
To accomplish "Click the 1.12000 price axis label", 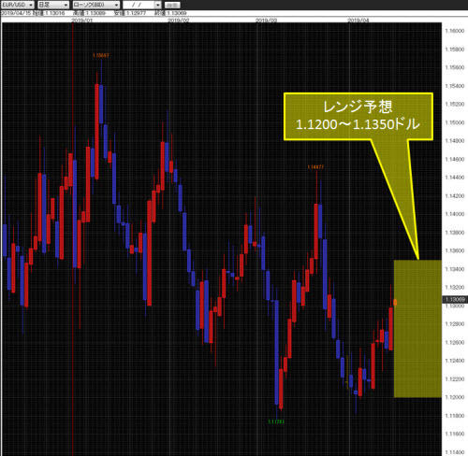I will coord(455,397).
